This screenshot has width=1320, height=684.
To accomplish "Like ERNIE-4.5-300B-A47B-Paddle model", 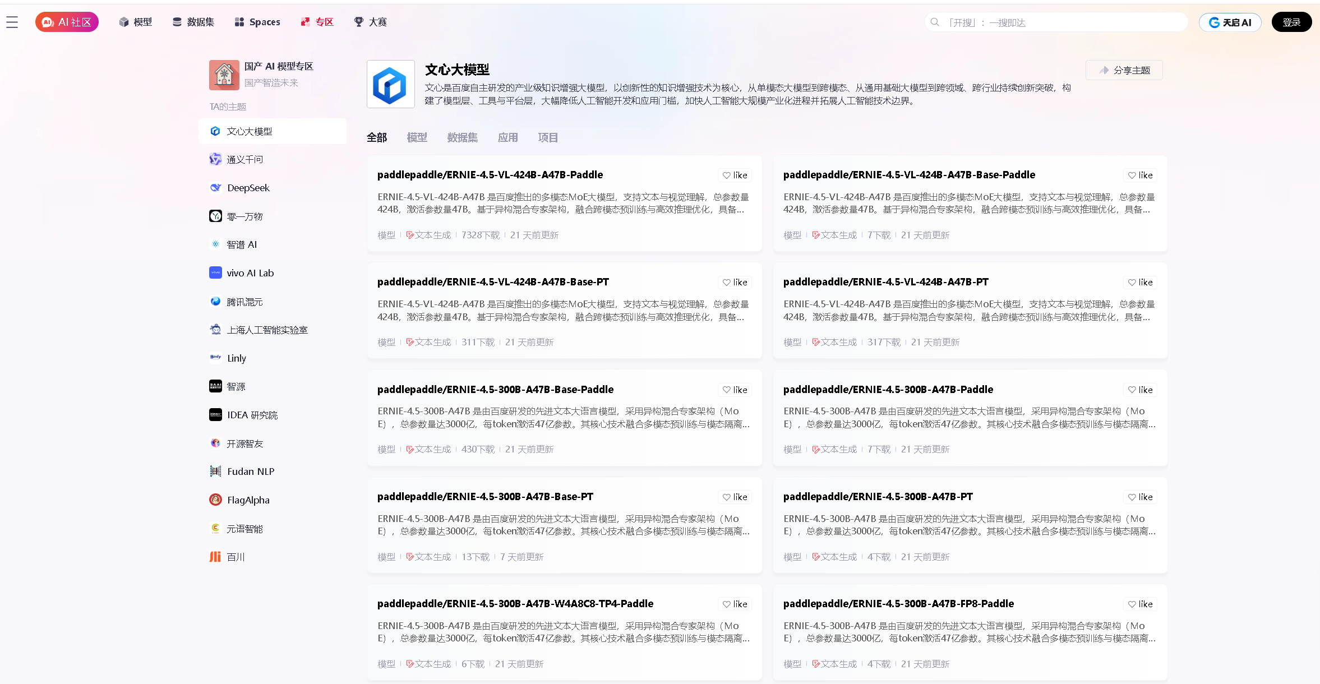I will point(1141,390).
